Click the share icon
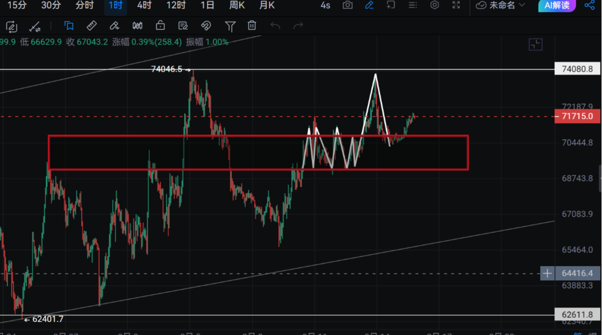Screen dimensions: 602x335 [590, 5]
